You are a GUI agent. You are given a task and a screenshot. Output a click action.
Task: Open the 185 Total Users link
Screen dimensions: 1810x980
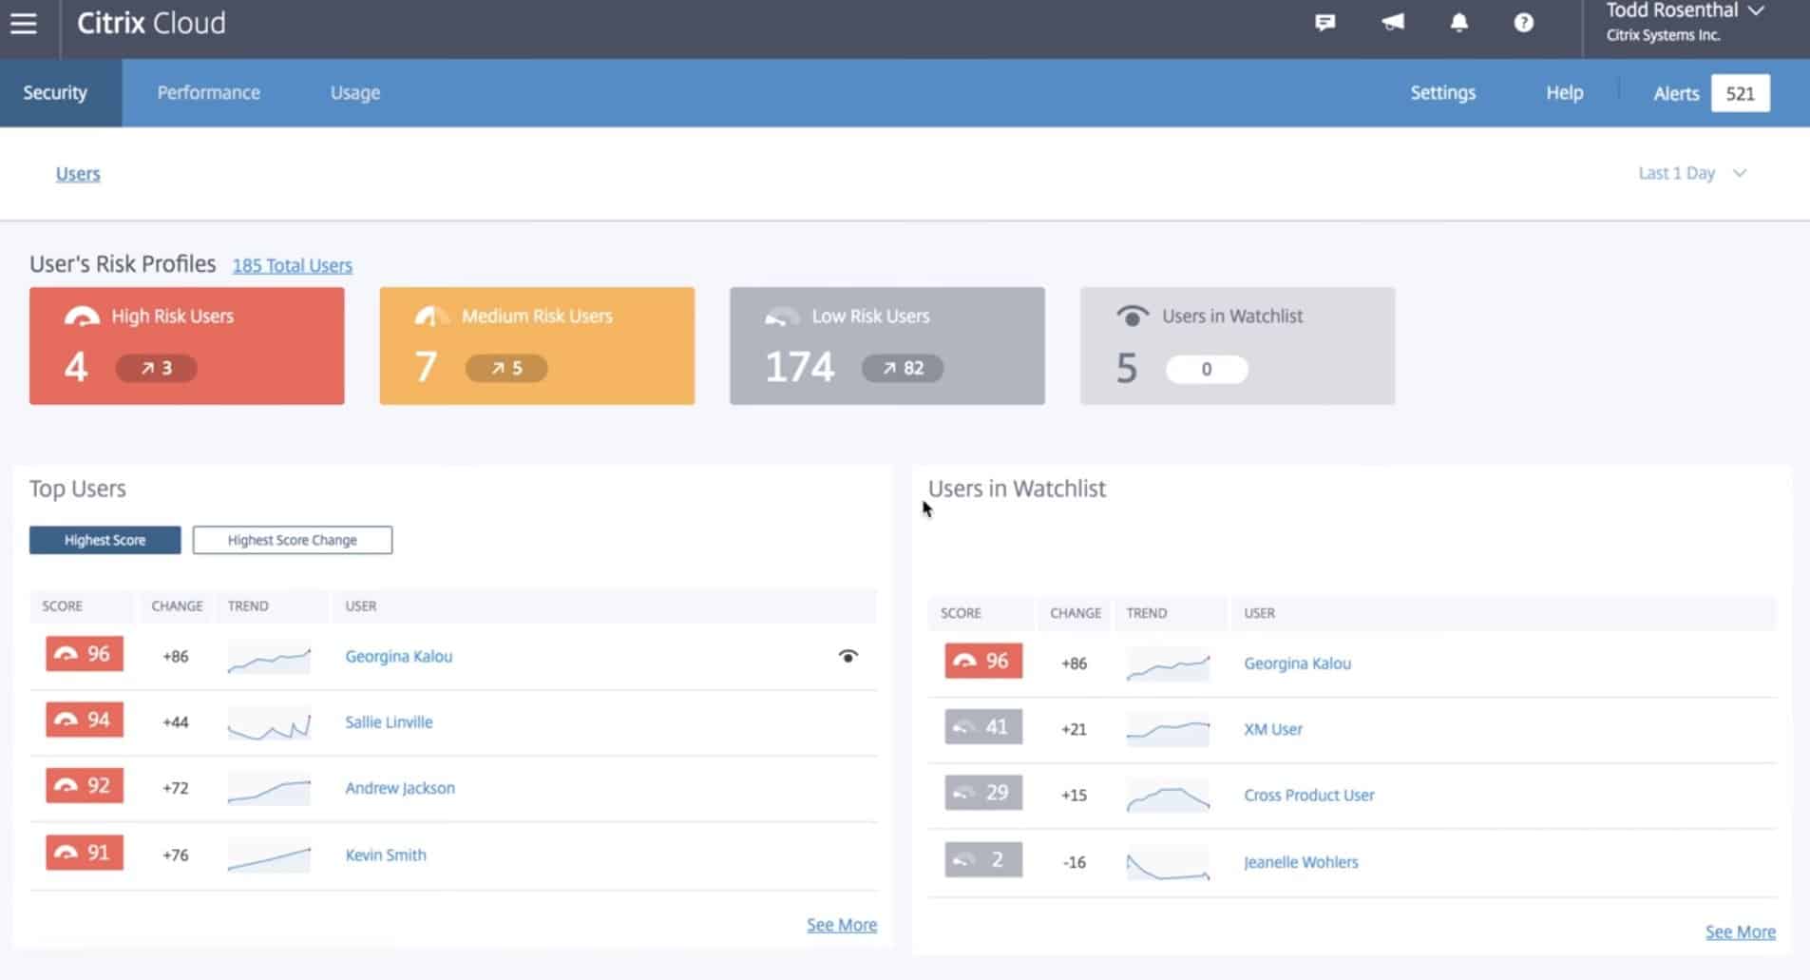[x=293, y=265]
